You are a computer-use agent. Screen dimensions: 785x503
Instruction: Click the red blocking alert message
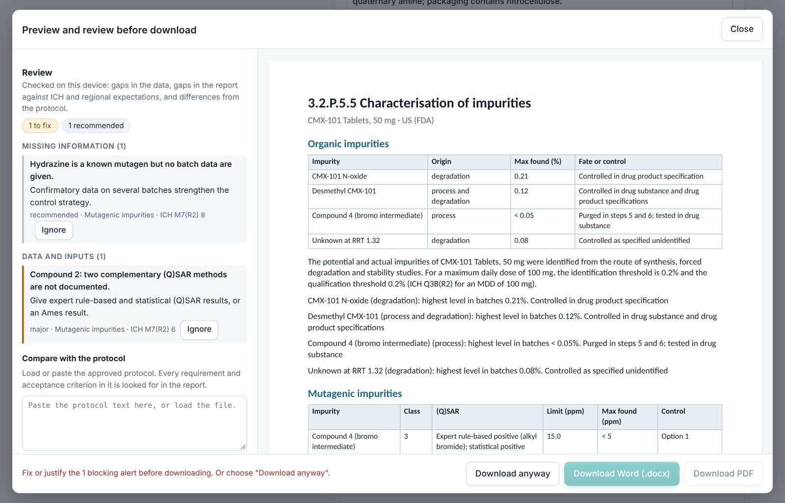coord(176,473)
